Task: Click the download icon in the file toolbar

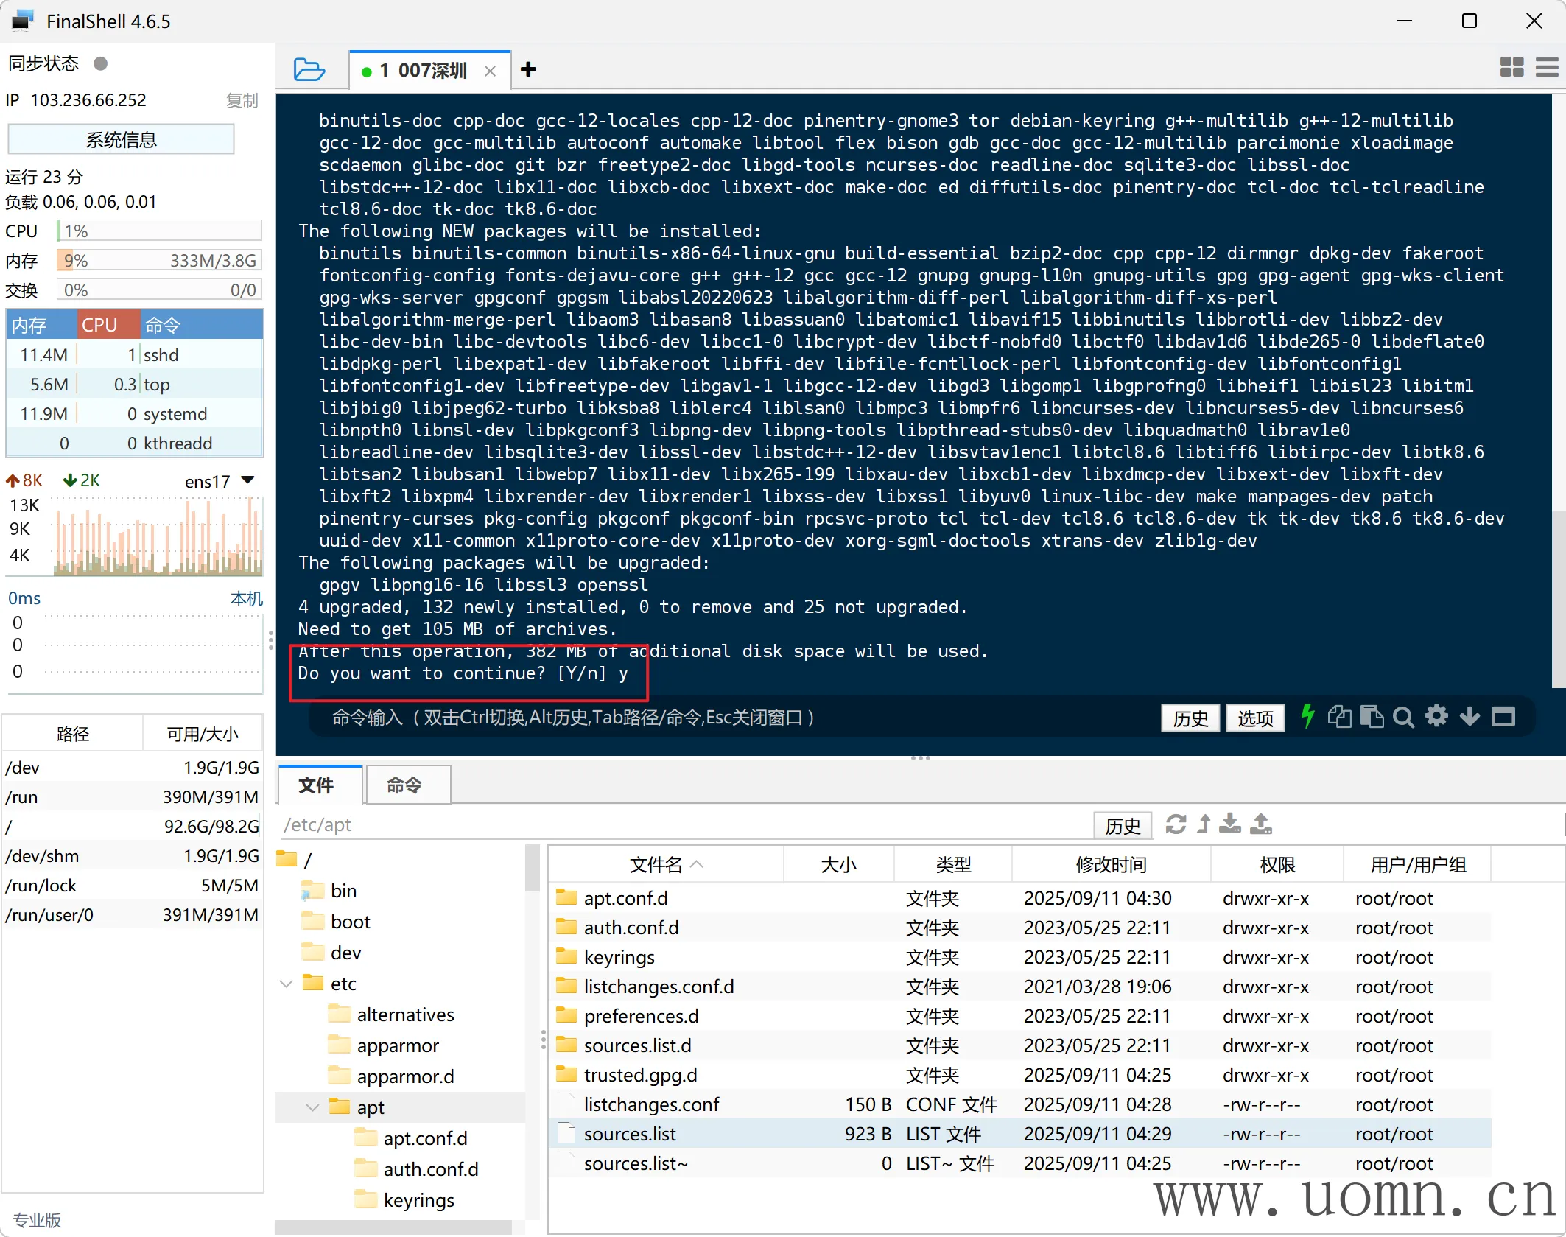Action: pyautogui.click(x=1229, y=824)
